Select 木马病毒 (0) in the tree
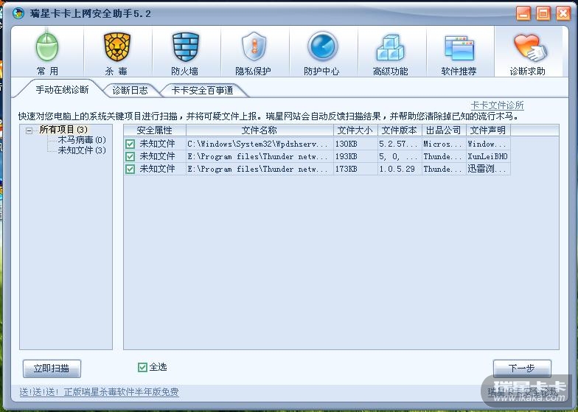578x412 pixels. tap(82, 140)
